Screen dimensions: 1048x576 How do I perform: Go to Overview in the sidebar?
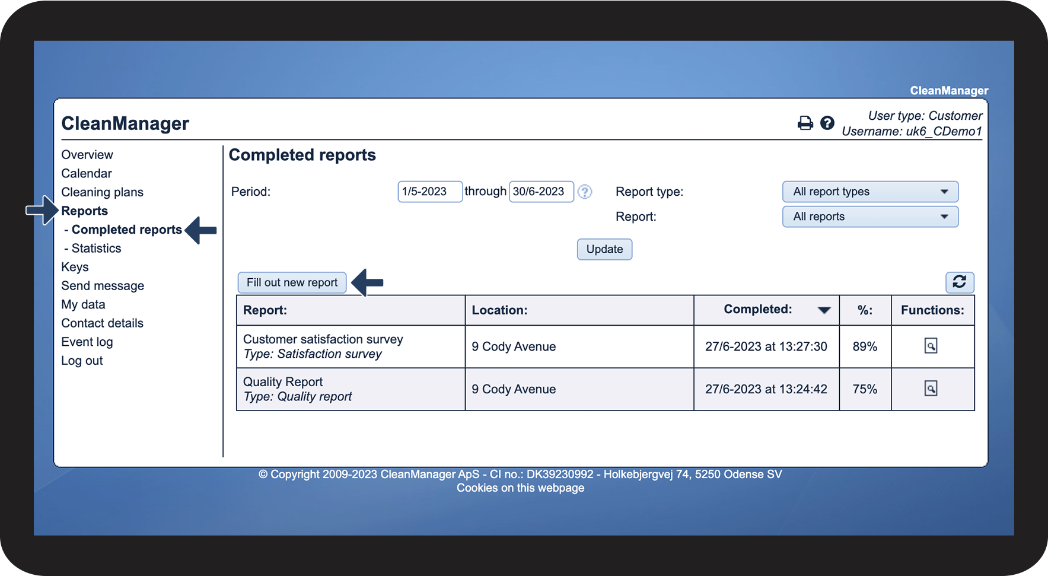(87, 155)
